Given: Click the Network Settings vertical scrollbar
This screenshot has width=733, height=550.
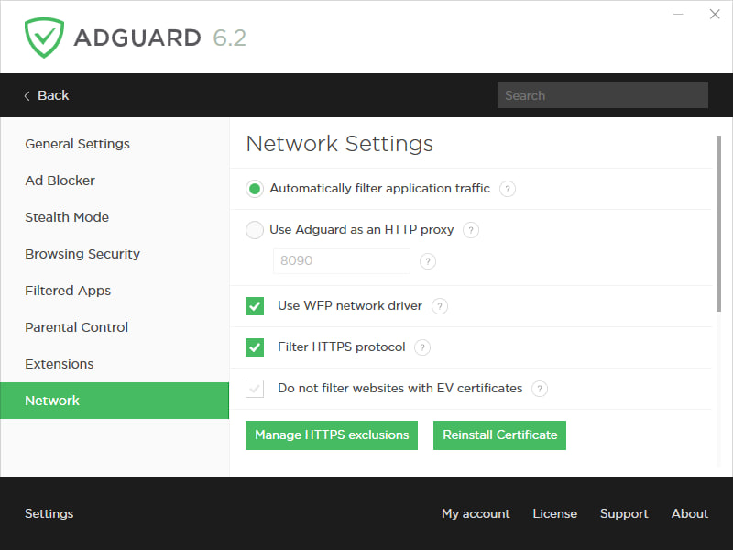Looking at the screenshot, I should [x=718, y=220].
